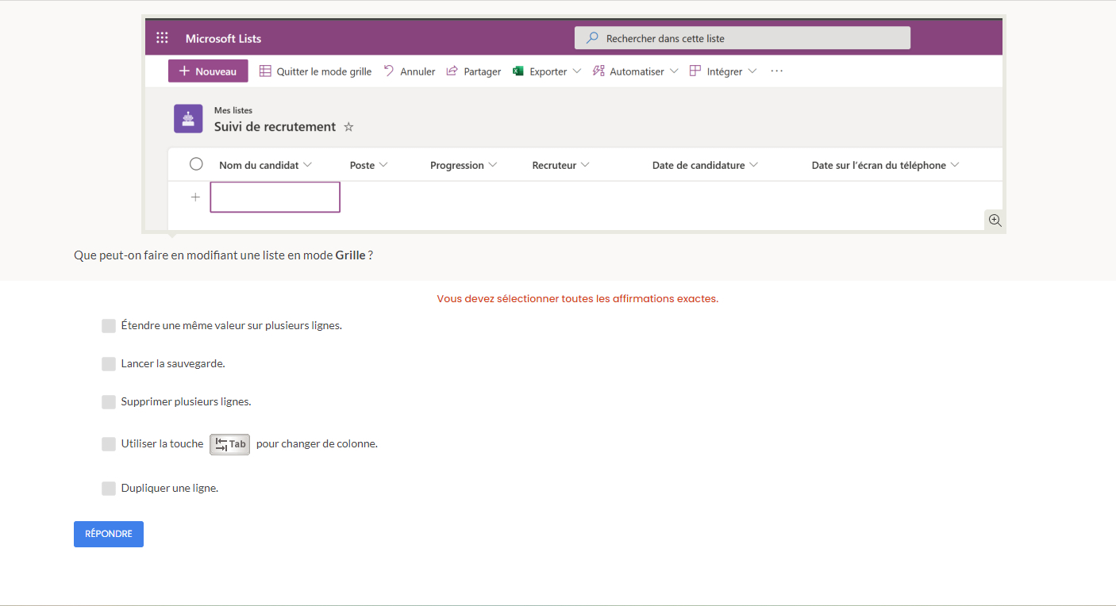Check the 'Lancer la sauvegarde' option

(x=109, y=364)
